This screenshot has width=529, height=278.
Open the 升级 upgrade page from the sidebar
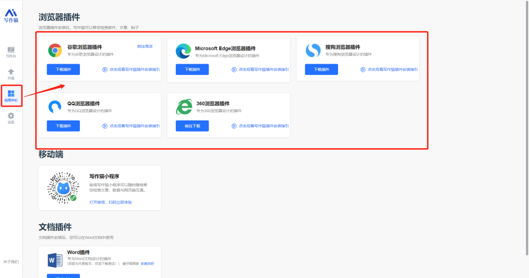[11, 74]
